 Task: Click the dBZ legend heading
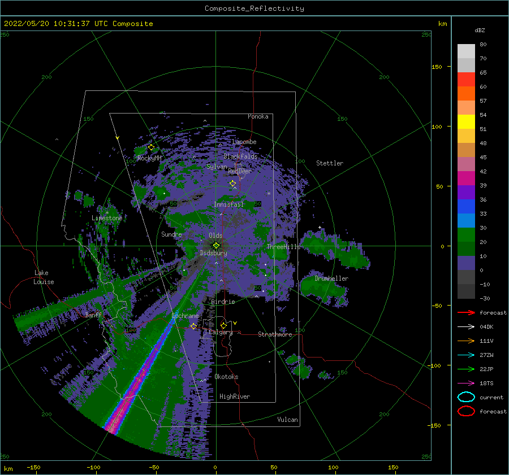(480, 30)
